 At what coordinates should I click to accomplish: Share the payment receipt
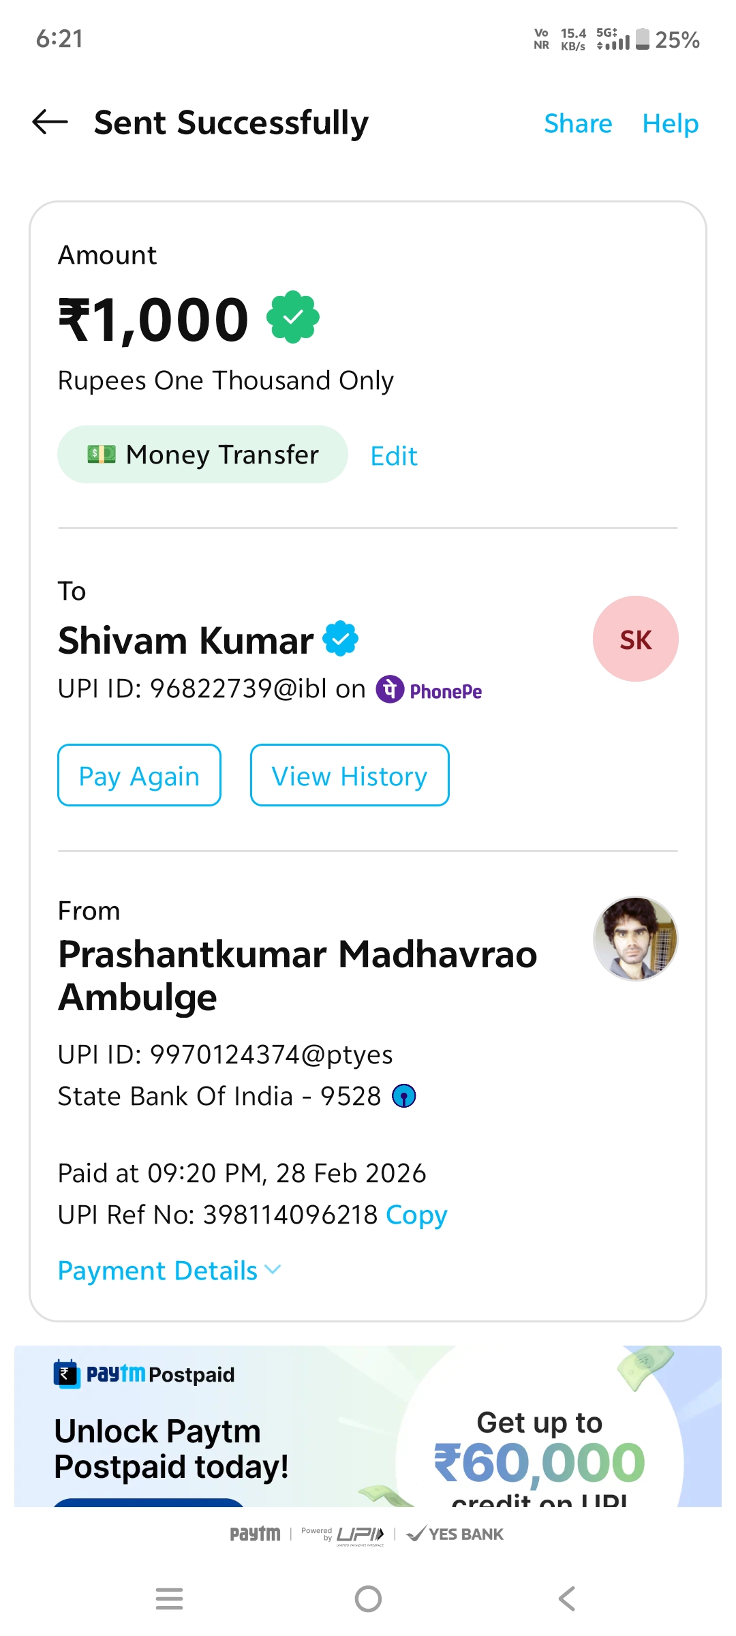[x=578, y=123]
